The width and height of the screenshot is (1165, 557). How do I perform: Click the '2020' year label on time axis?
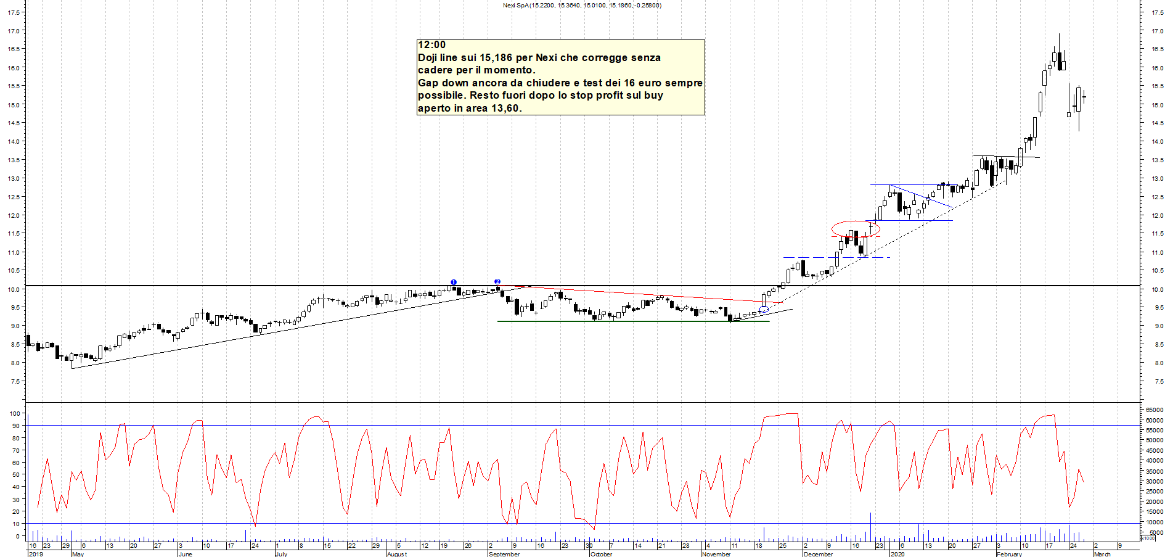click(x=897, y=554)
